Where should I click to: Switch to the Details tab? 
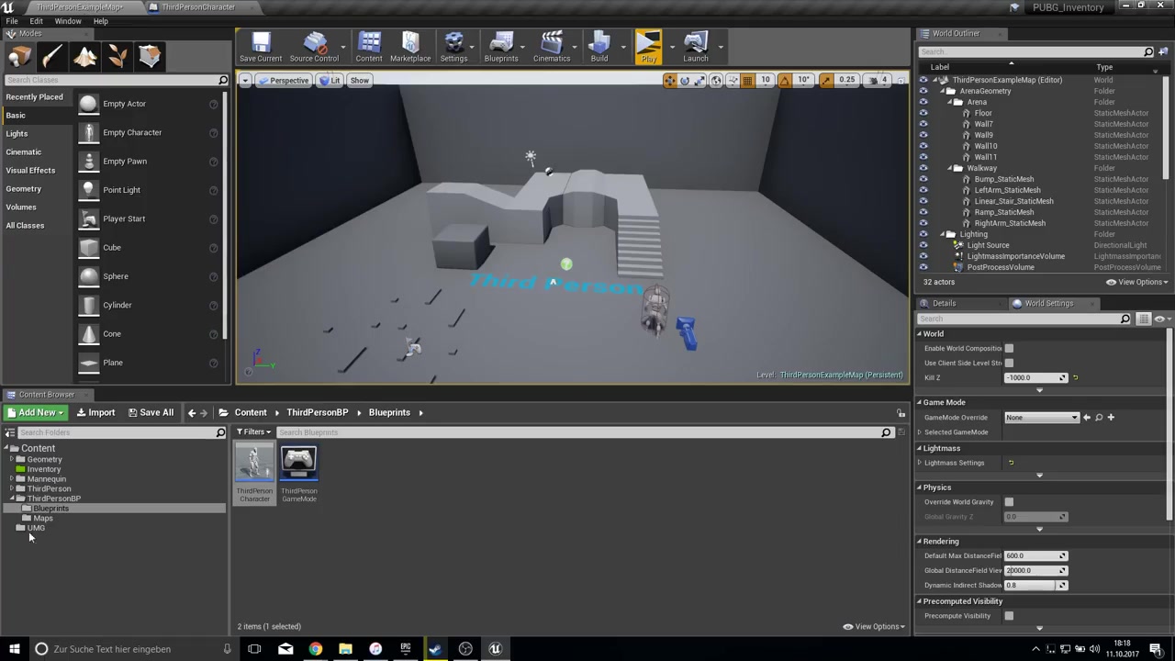(943, 303)
